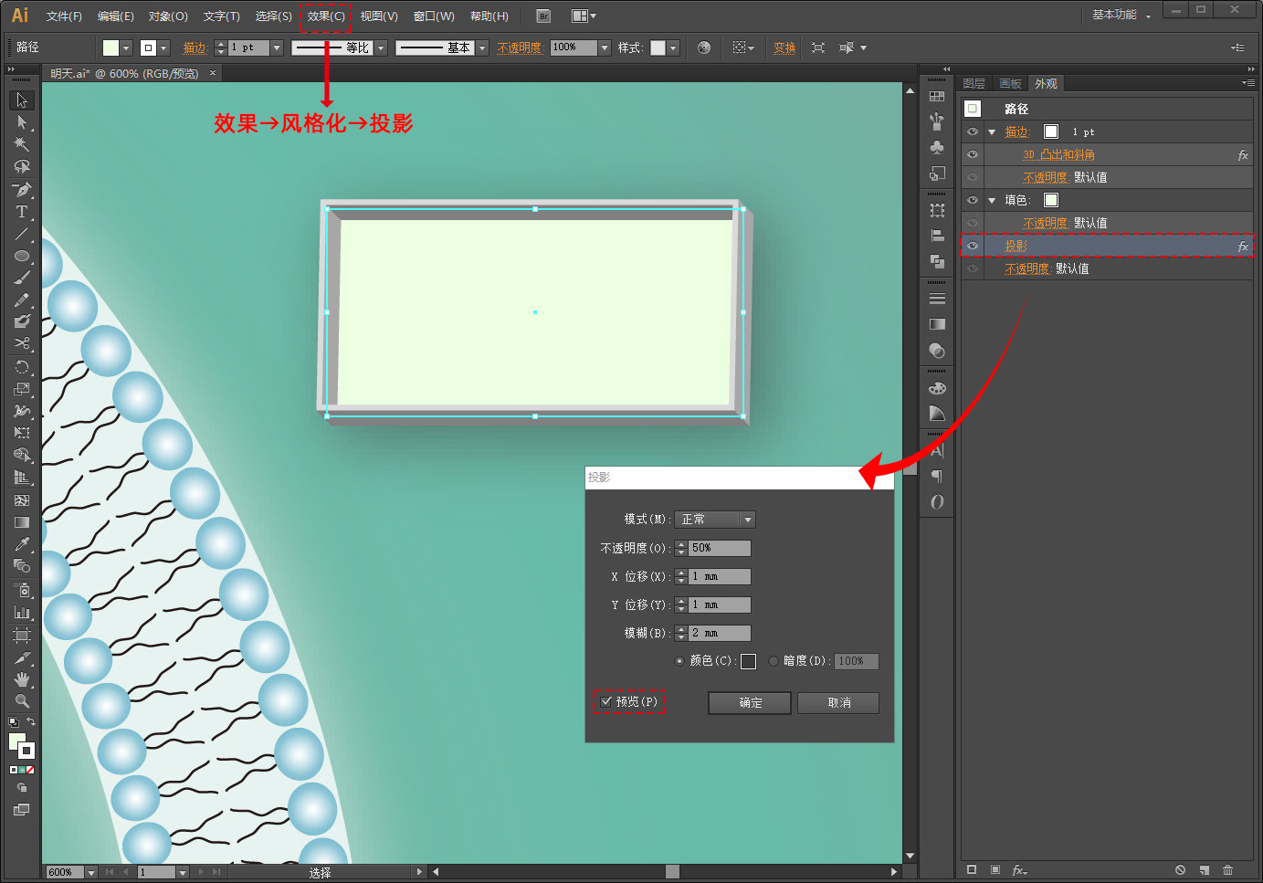
Task: Open the 样式 graphic style dropdown
Action: [673, 47]
